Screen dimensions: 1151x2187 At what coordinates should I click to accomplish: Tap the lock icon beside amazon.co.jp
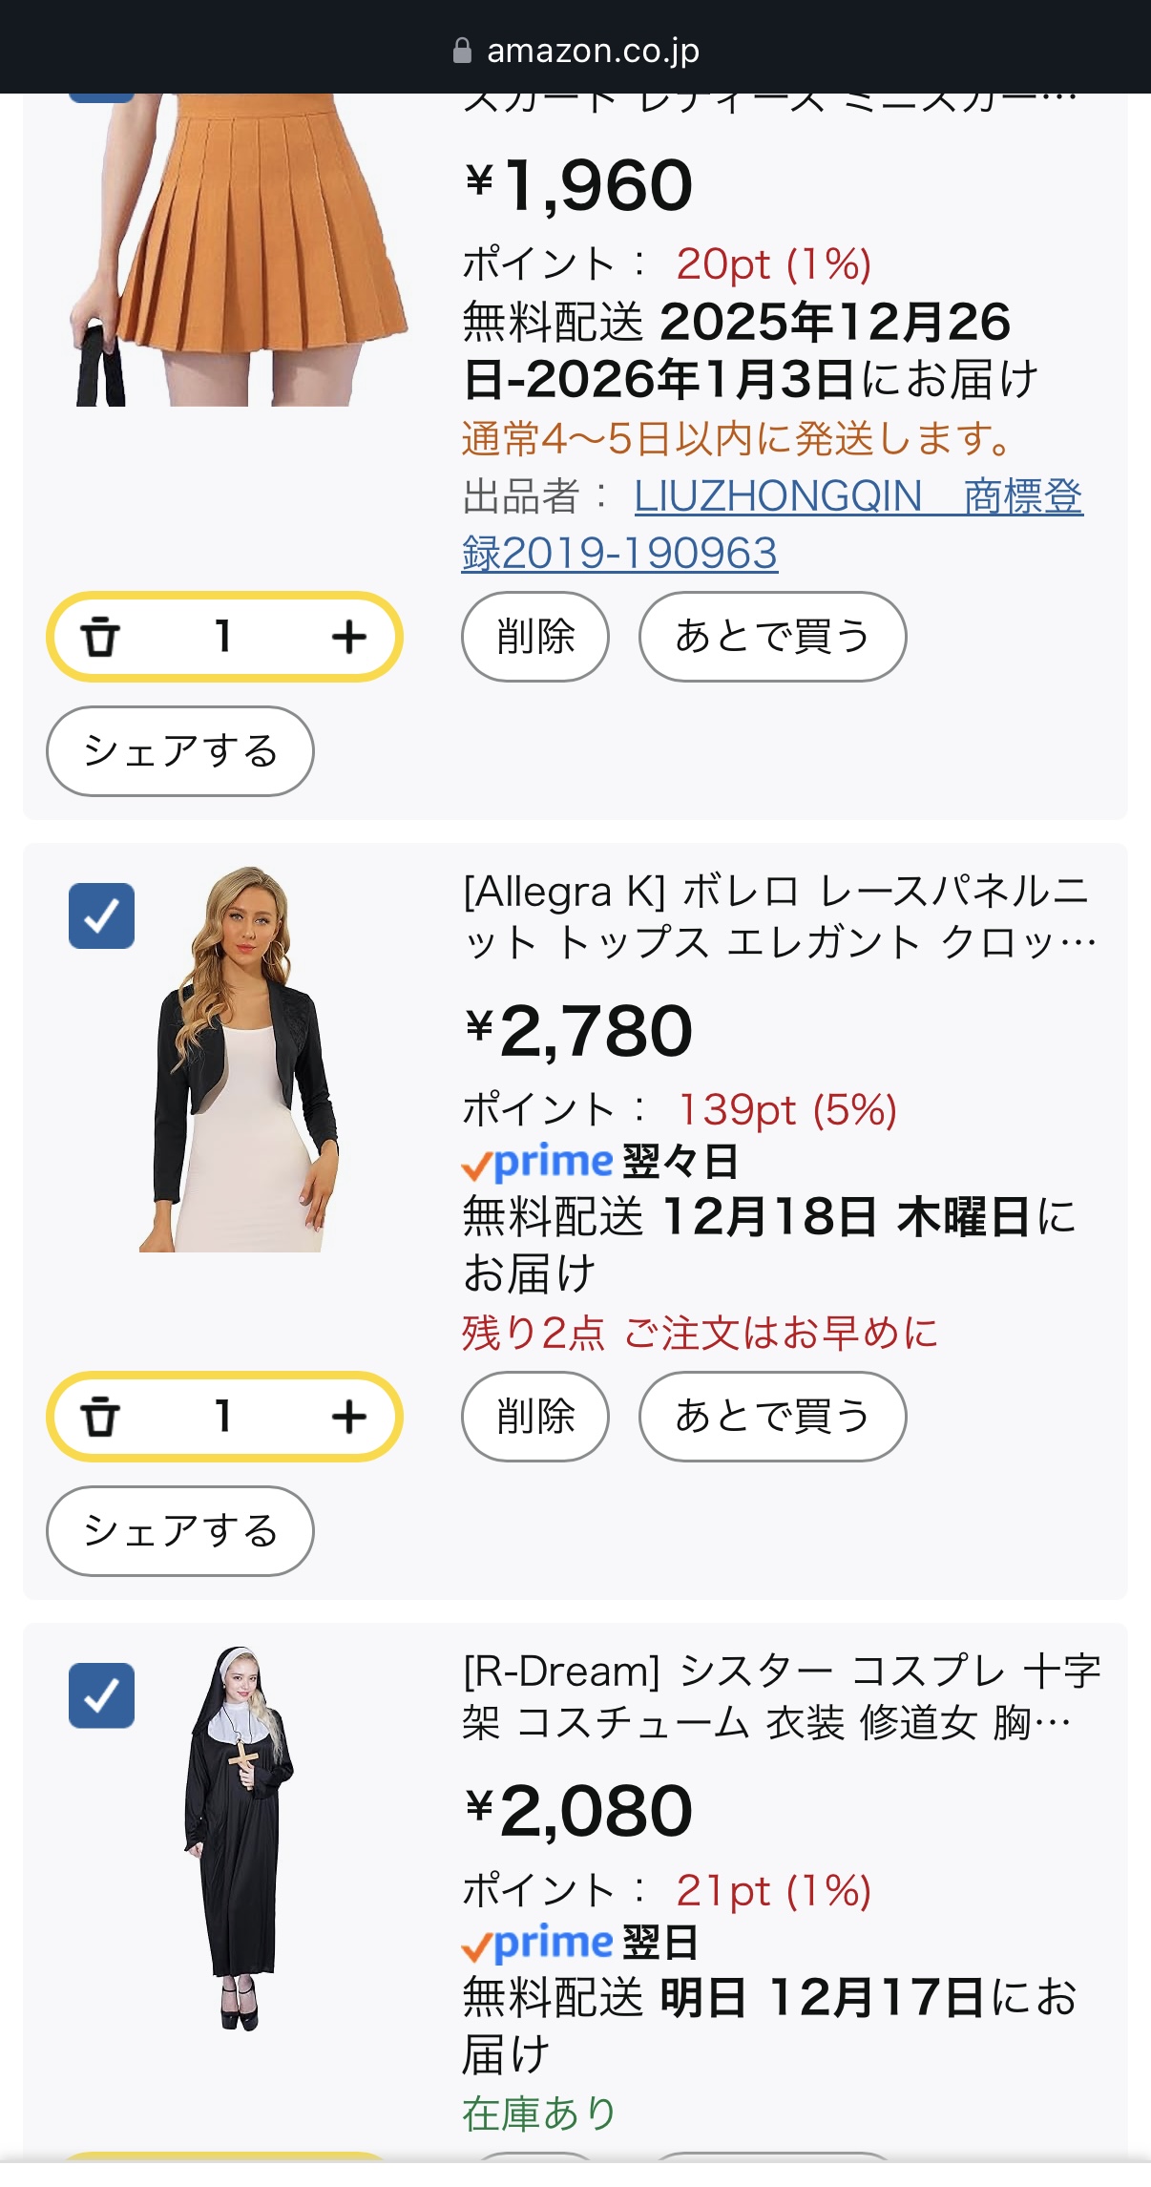[462, 51]
